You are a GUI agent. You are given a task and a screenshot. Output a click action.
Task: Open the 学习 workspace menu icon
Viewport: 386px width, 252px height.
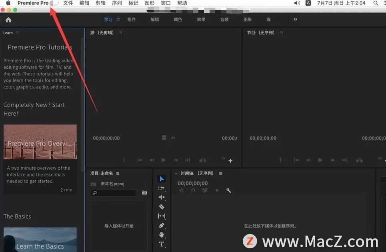pos(118,20)
